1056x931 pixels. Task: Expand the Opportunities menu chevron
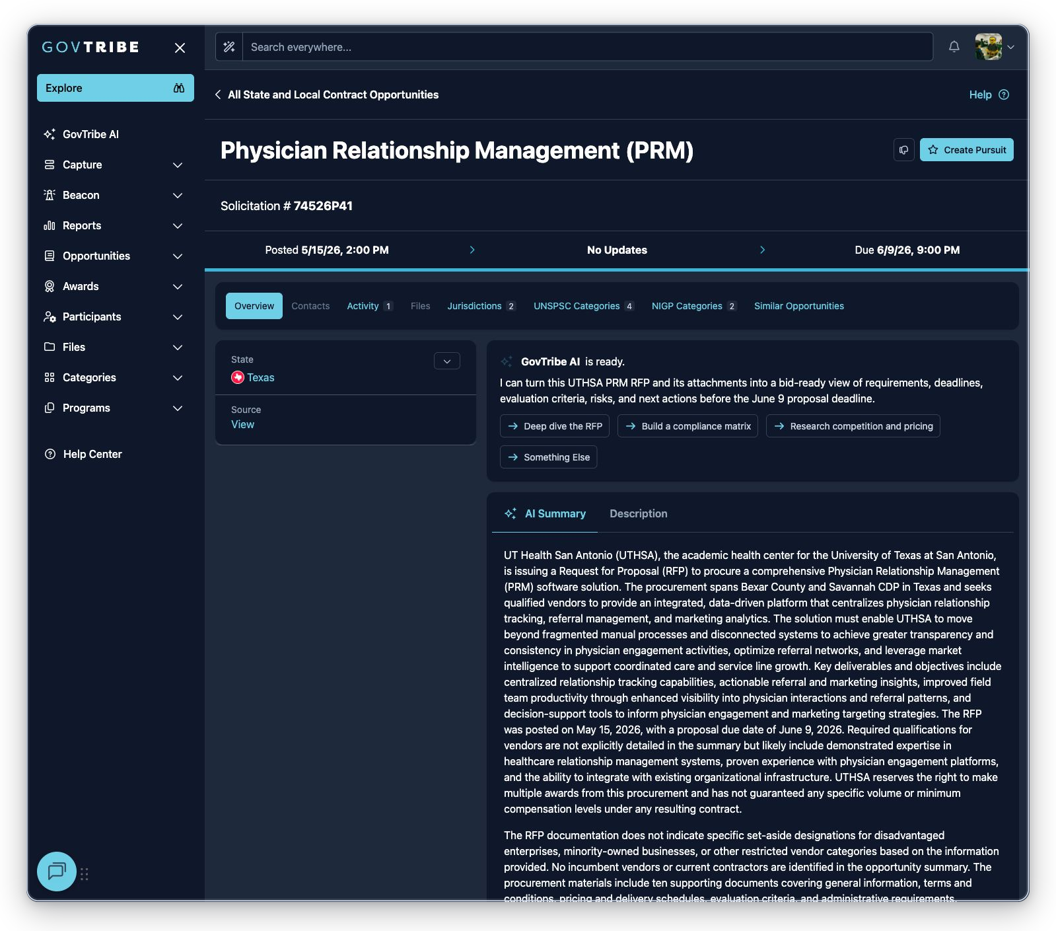[x=178, y=256]
